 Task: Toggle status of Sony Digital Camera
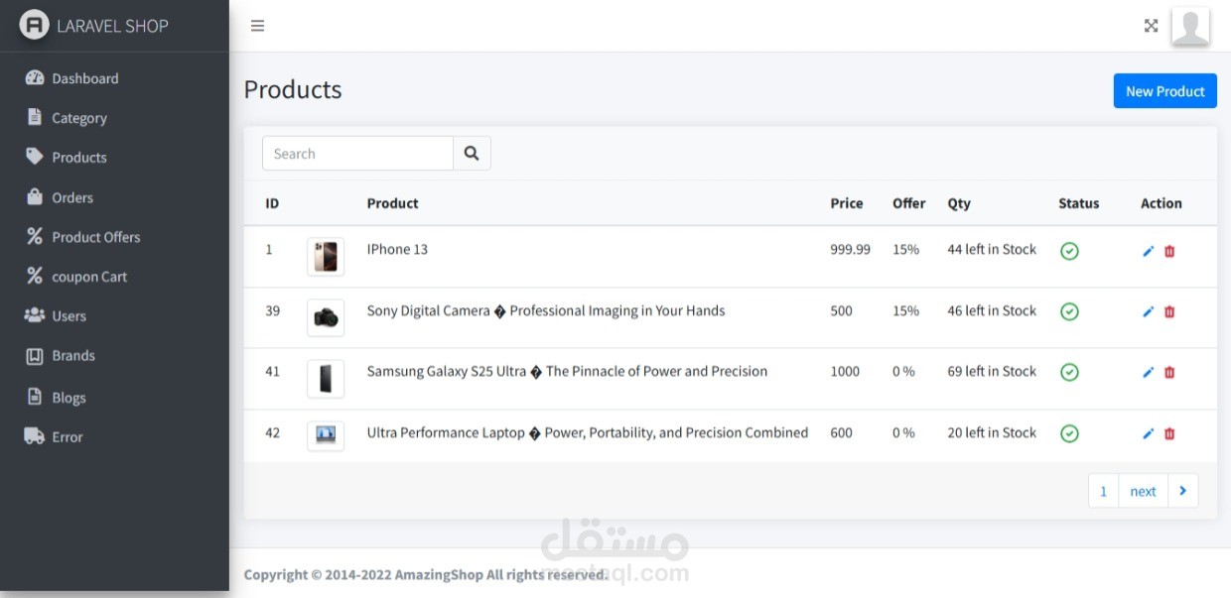pos(1069,311)
